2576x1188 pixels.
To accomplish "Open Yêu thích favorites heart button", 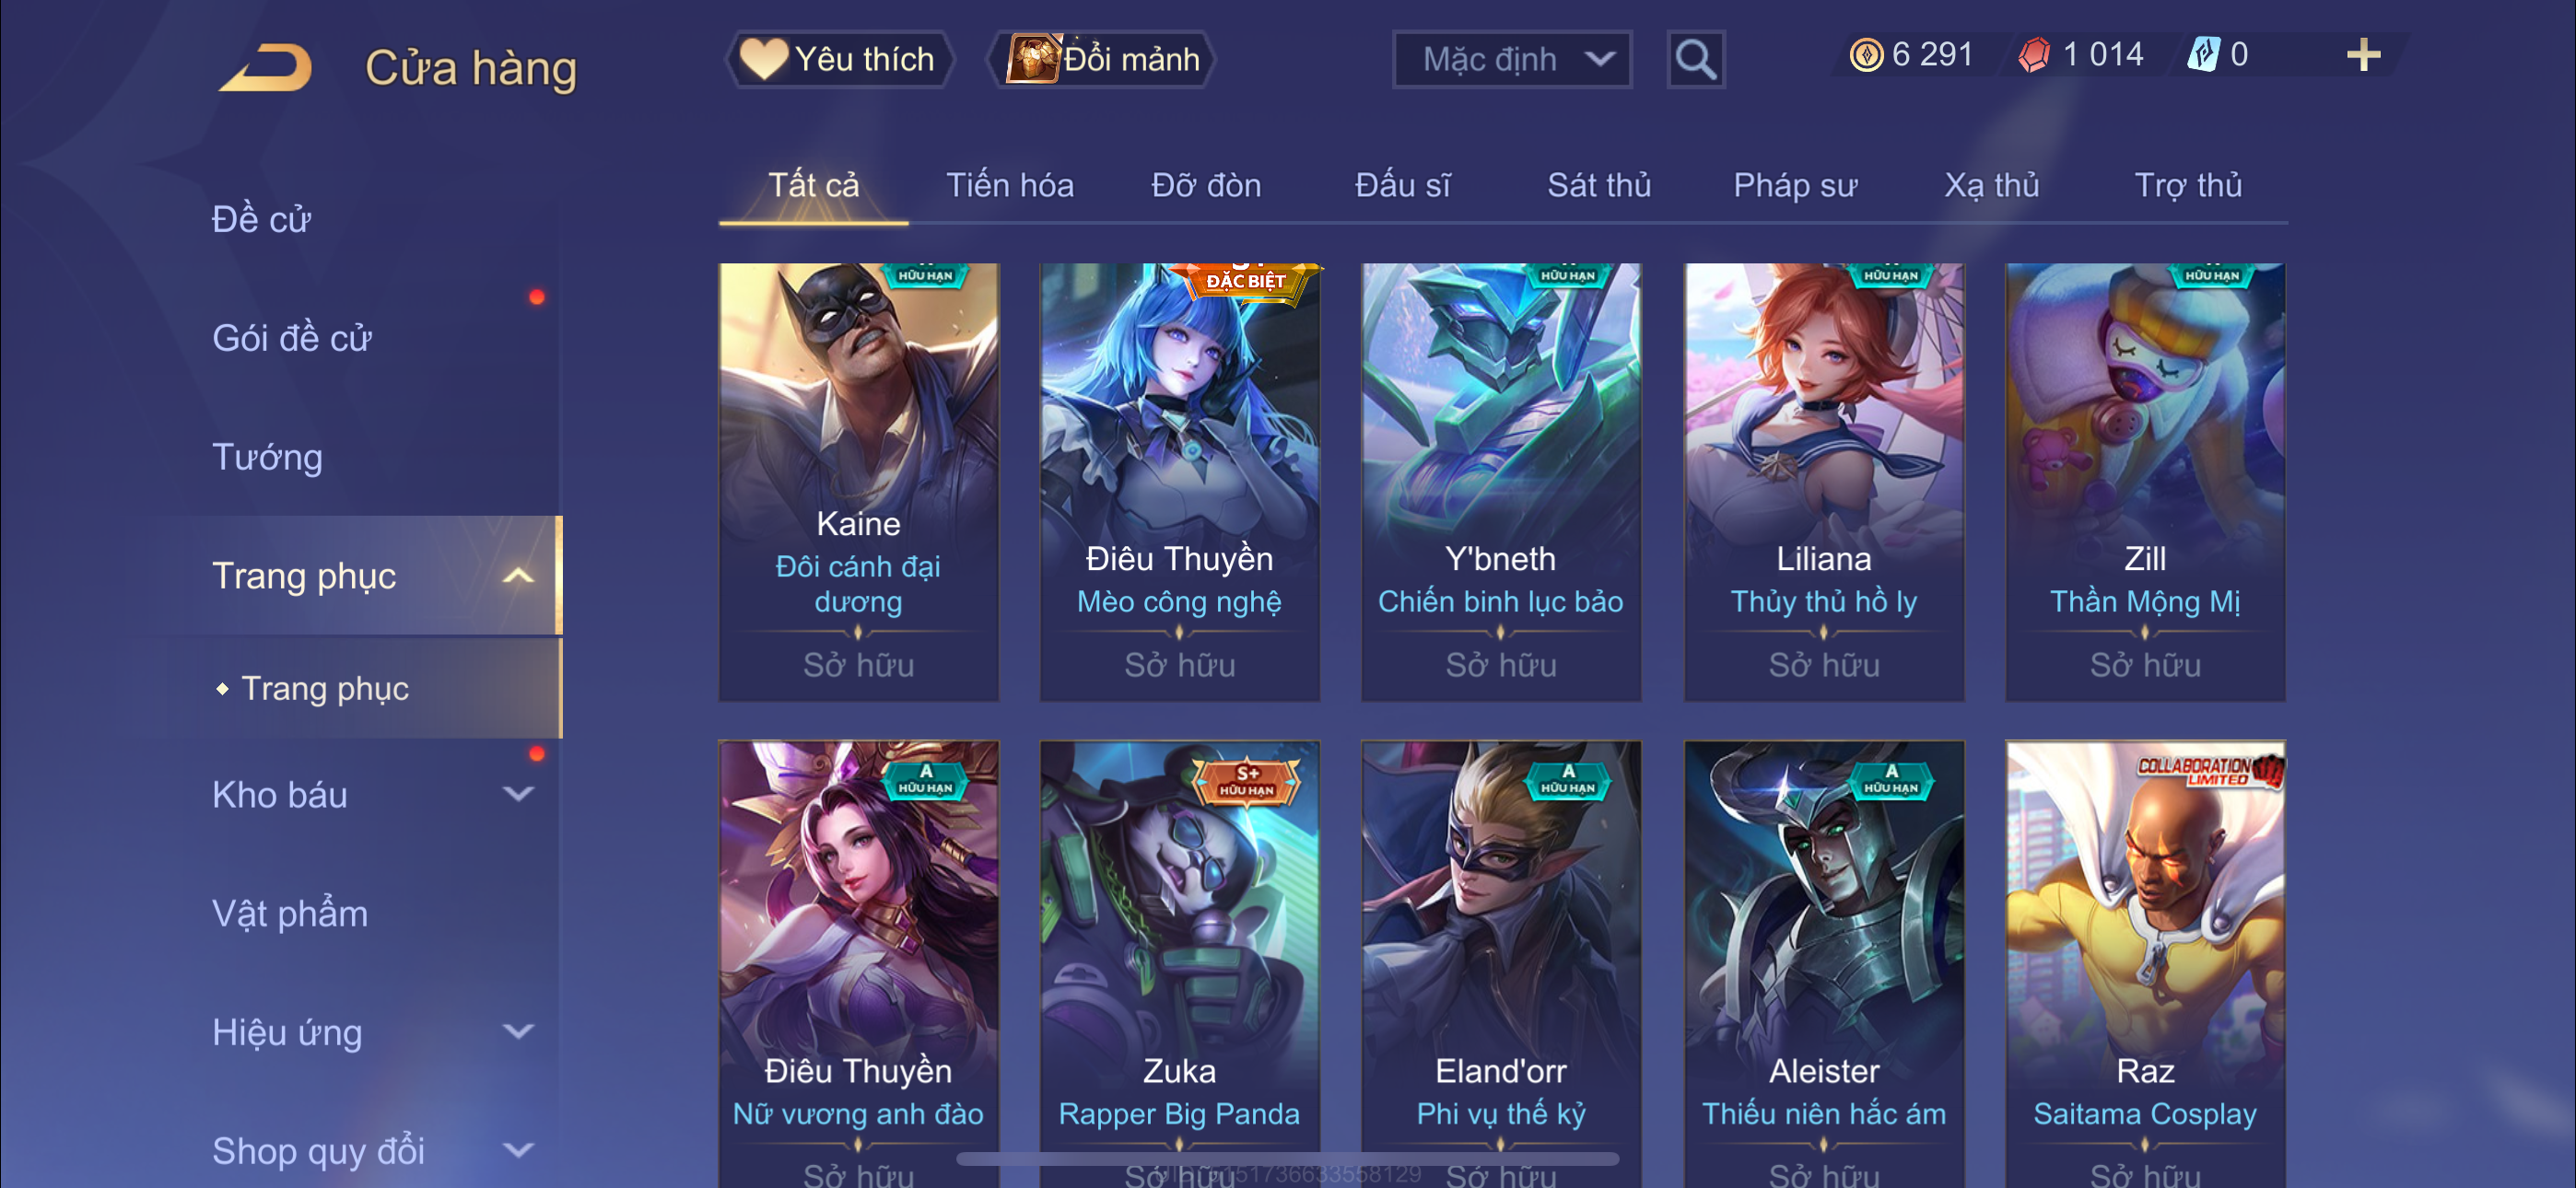I will point(838,59).
